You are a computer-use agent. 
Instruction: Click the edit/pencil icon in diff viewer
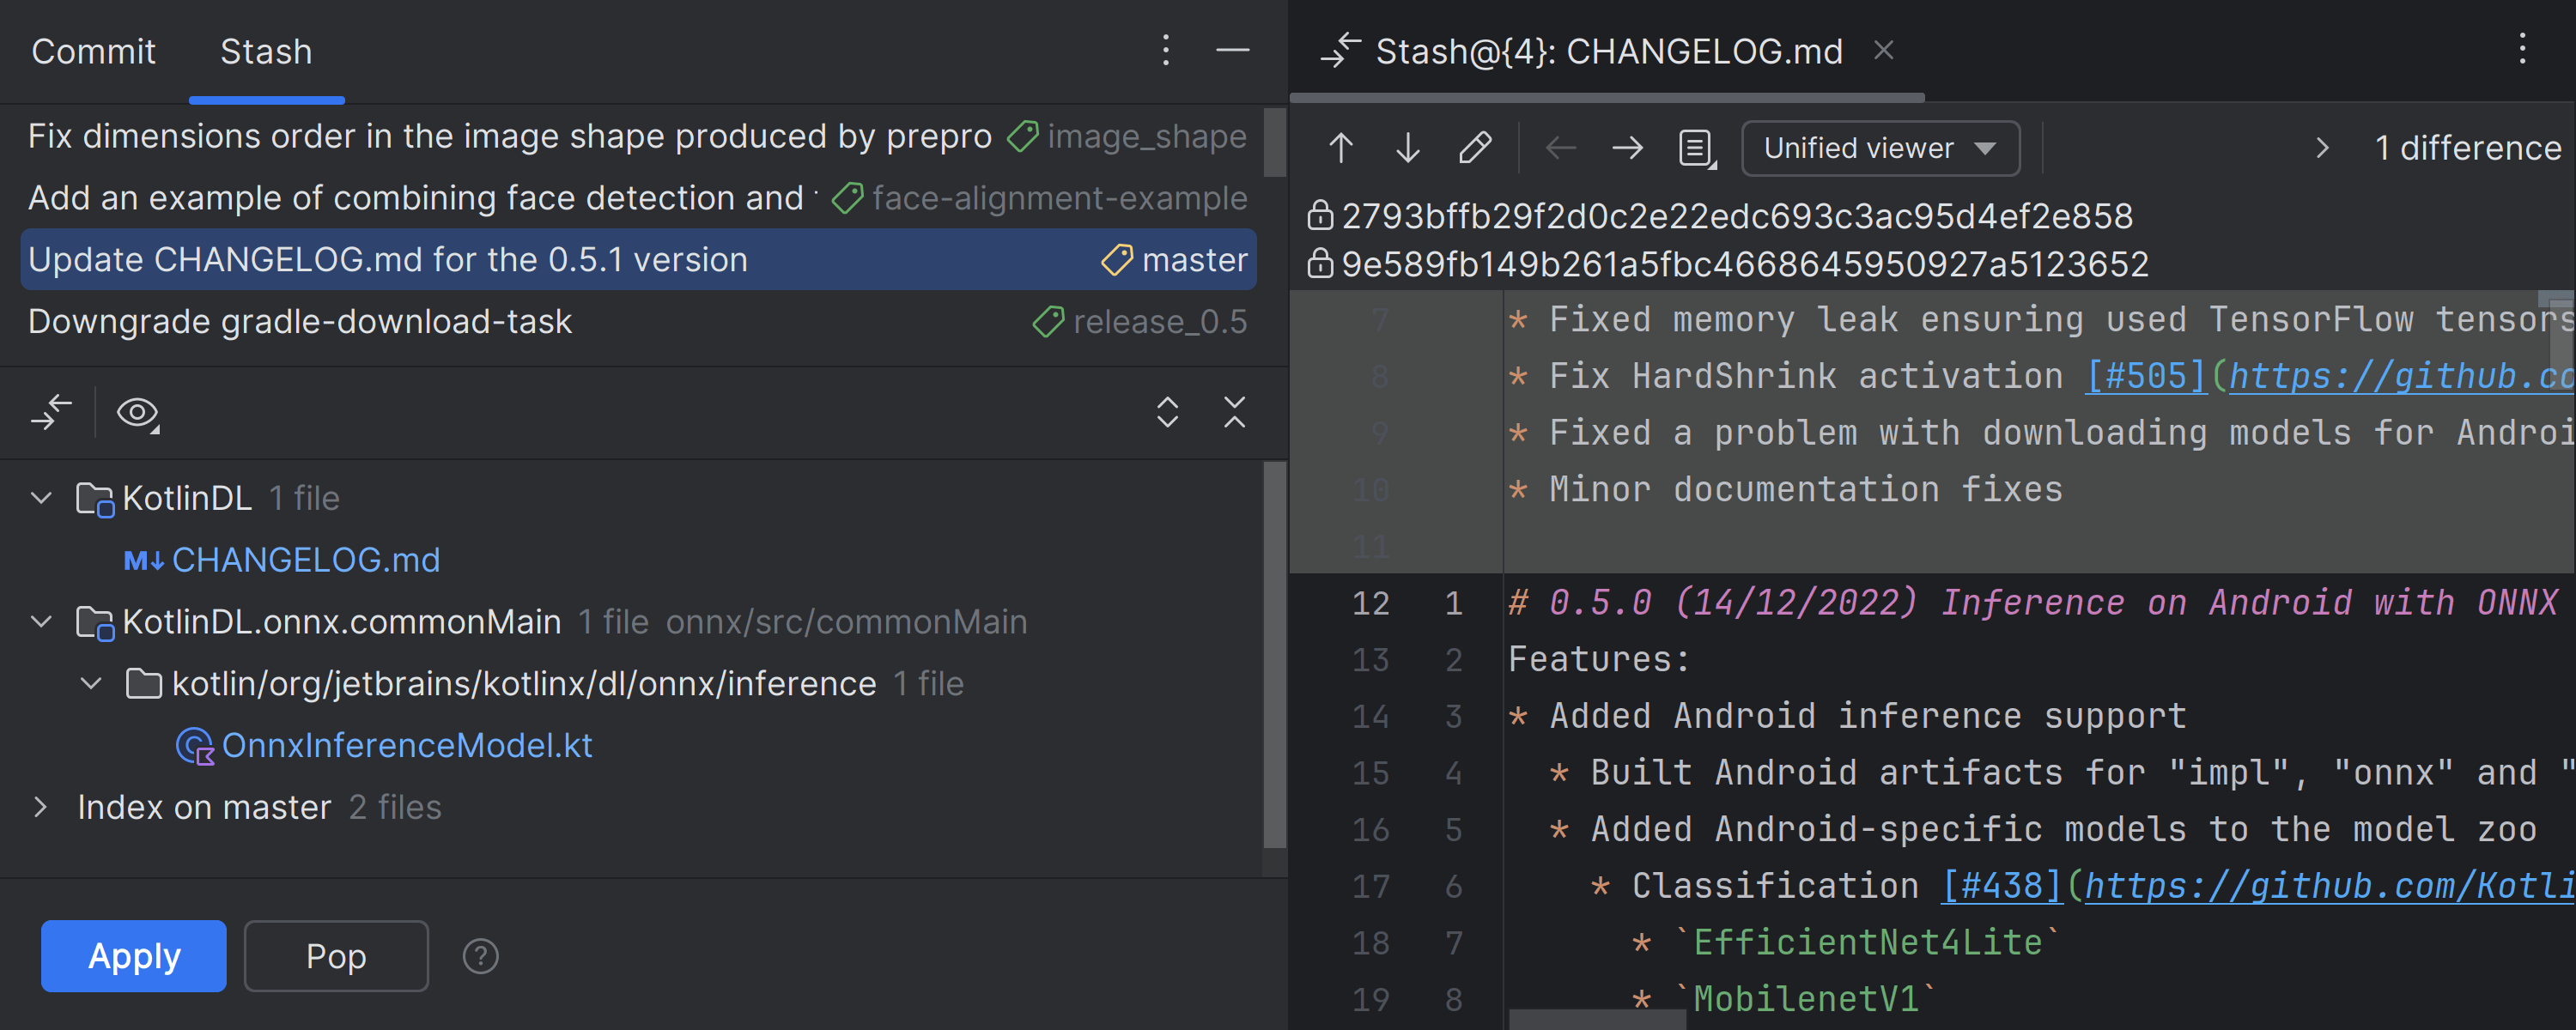click(x=1473, y=148)
